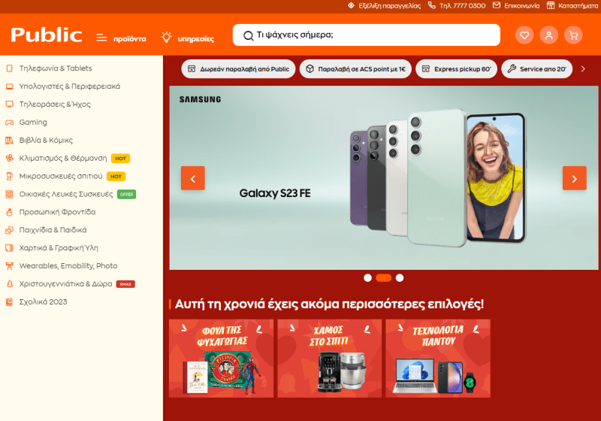Screen dimensions: 601x421
Task: Open Οικιακές Λευκές Συσκευές category
Action: click(66, 195)
